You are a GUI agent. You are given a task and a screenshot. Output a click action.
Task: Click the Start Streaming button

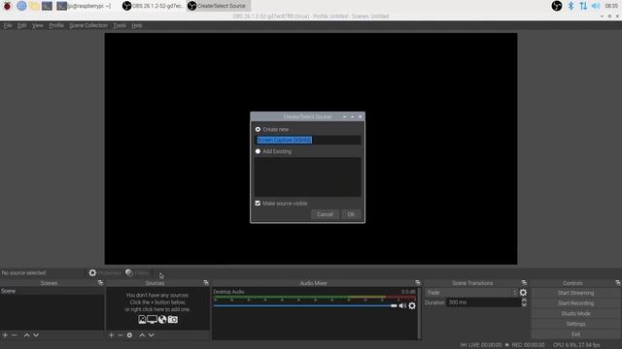(575, 293)
